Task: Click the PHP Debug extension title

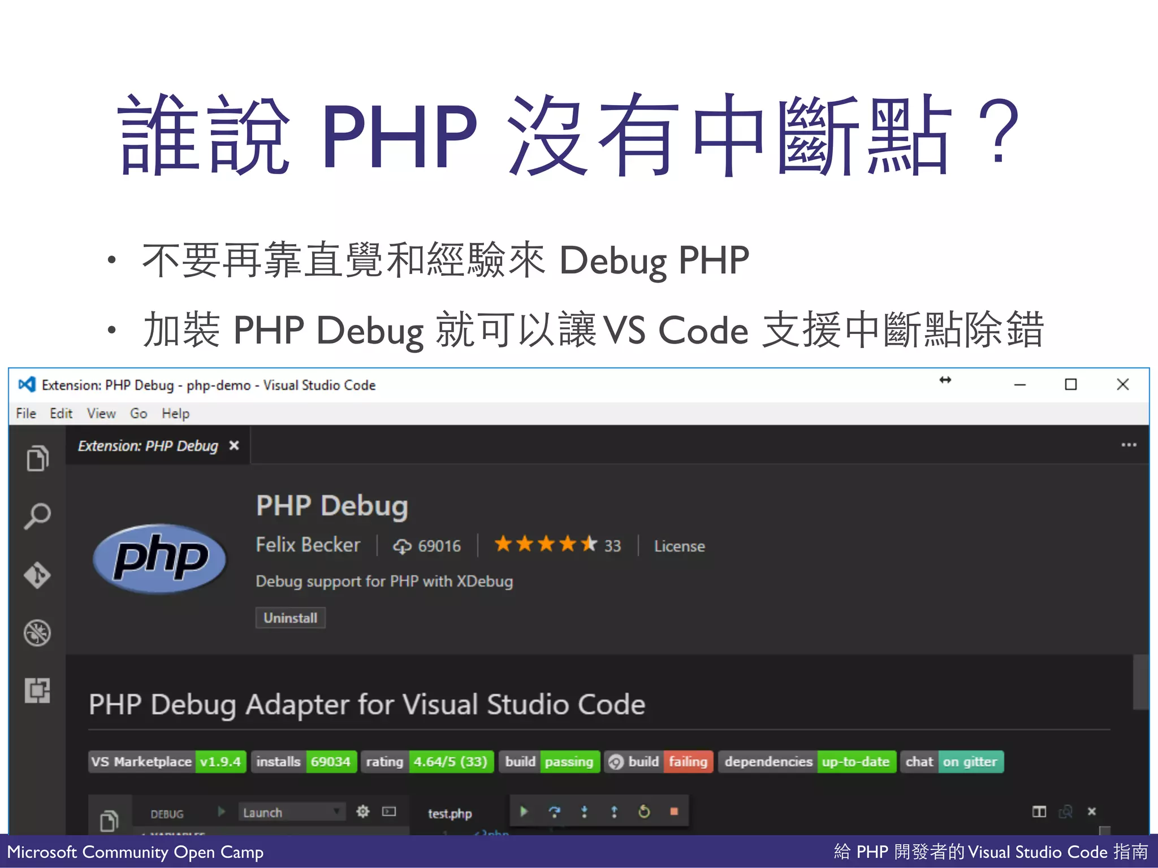Action: coord(332,506)
